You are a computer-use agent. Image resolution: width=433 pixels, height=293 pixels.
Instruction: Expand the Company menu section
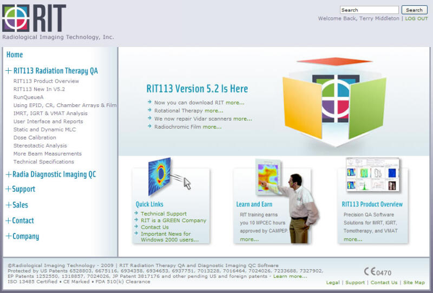point(9,236)
